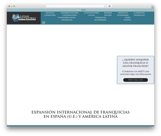
Task: Click the 'Expansión Internacional de Franquicias' heading
Action: 80,114
